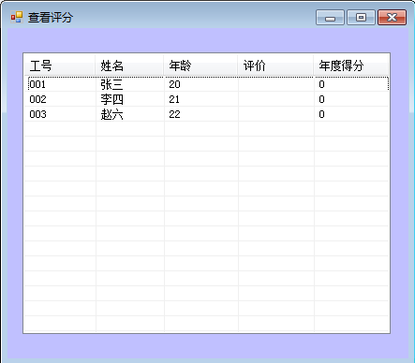Click the age value 20
415x363 pixels.
pyautogui.click(x=174, y=84)
